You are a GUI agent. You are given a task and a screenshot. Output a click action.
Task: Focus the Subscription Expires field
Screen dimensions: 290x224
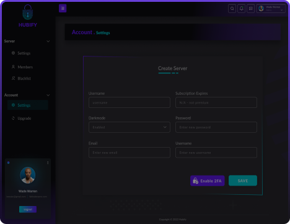click(x=216, y=102)
